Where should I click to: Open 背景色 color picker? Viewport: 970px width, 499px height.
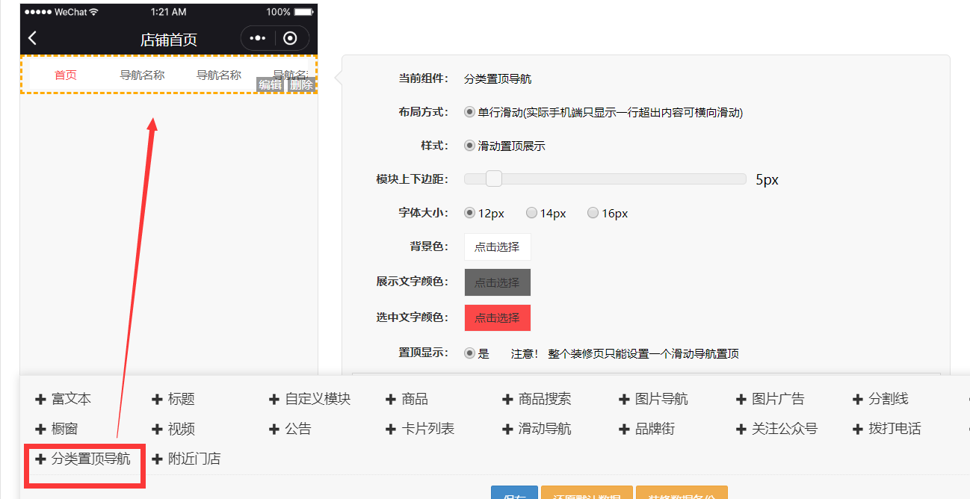coord(497,247)
